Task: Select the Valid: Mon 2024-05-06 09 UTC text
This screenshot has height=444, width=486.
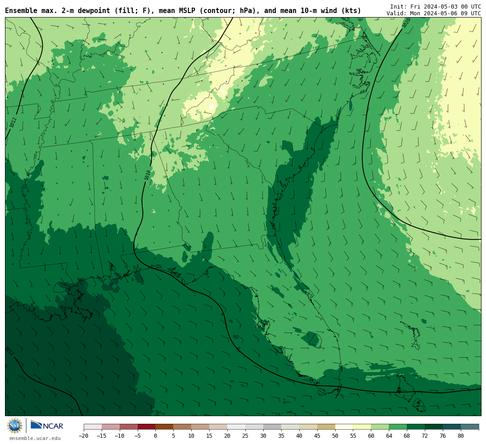Action: pyautogui.click(x=434, y=13)
